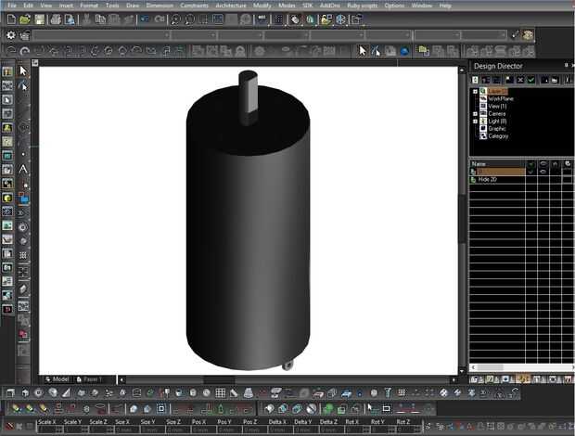Image resolution: width=575 pixels, height=436 pixels.
Task: Click the Undo icon in top toolbar
Action: click(146, 19)
